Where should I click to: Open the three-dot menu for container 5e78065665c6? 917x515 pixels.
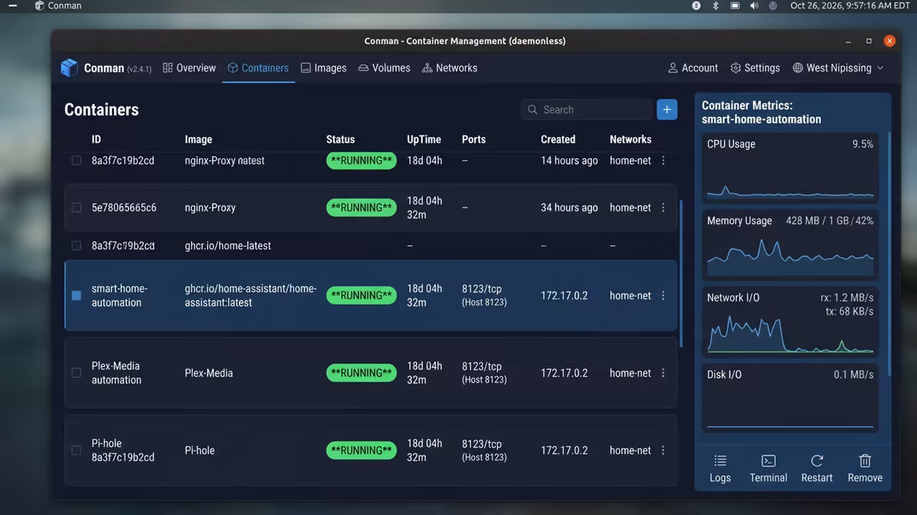pos(663,207)
